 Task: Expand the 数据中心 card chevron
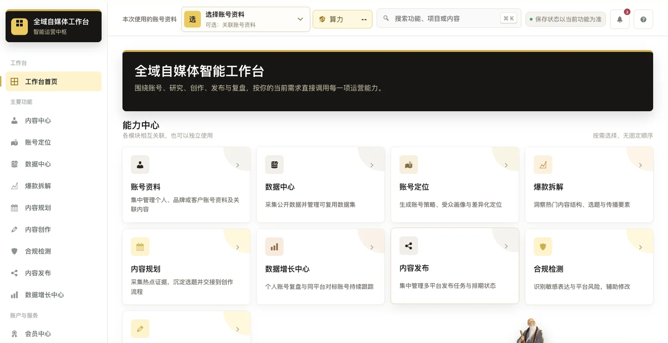(x=372, y=165)
